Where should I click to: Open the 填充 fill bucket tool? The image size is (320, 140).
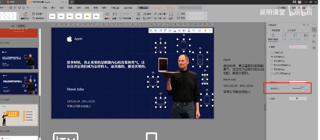tap(107, 16)
